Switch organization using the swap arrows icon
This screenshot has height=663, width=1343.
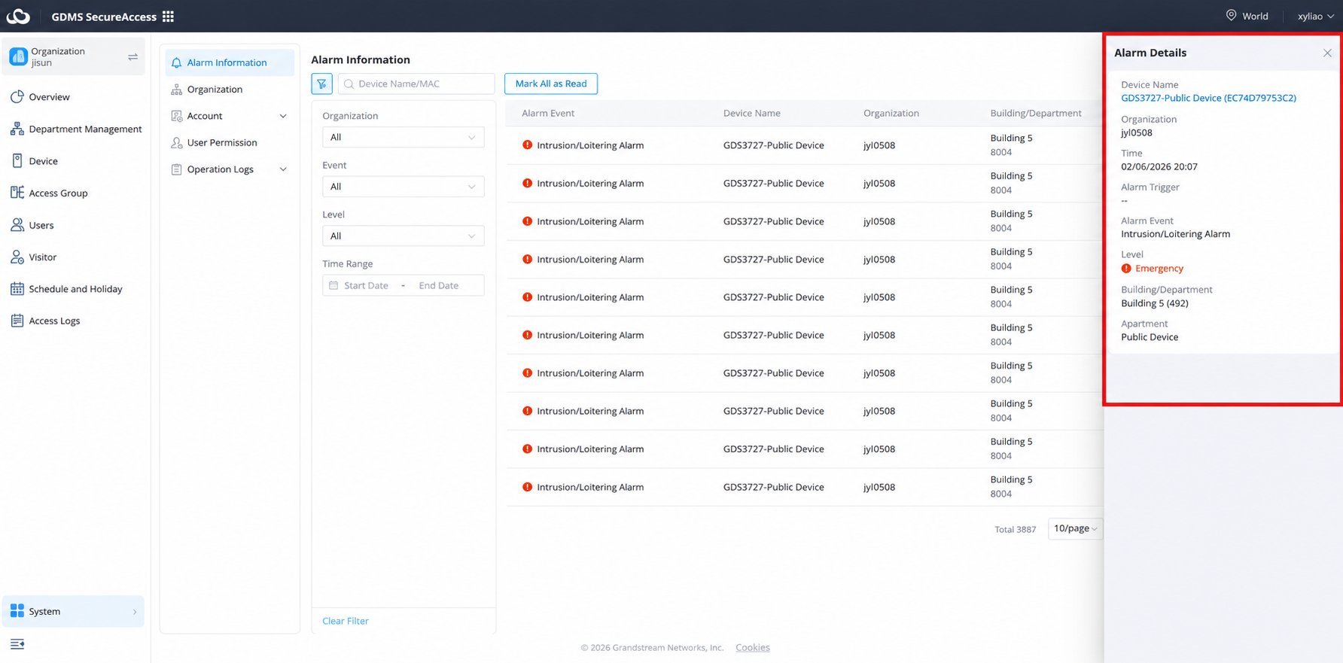(x=132, y=57)
